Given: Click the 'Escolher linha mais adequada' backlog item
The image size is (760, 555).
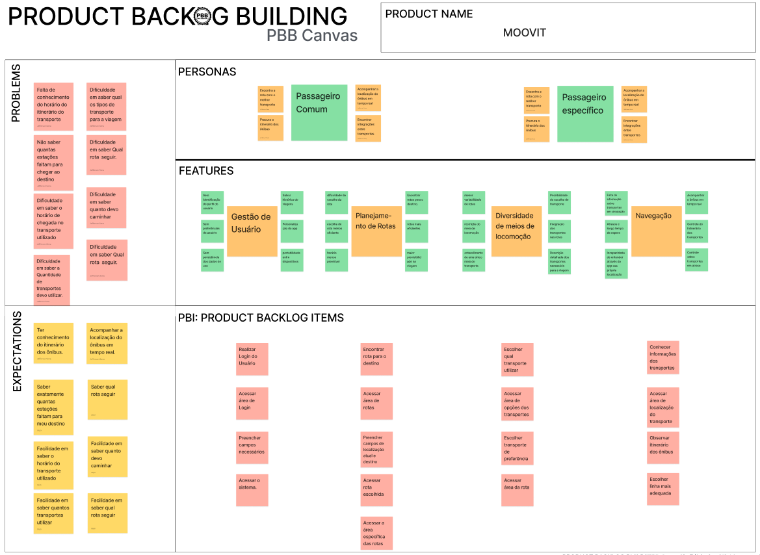Looking at the screenshot, I should pos(663,489).
